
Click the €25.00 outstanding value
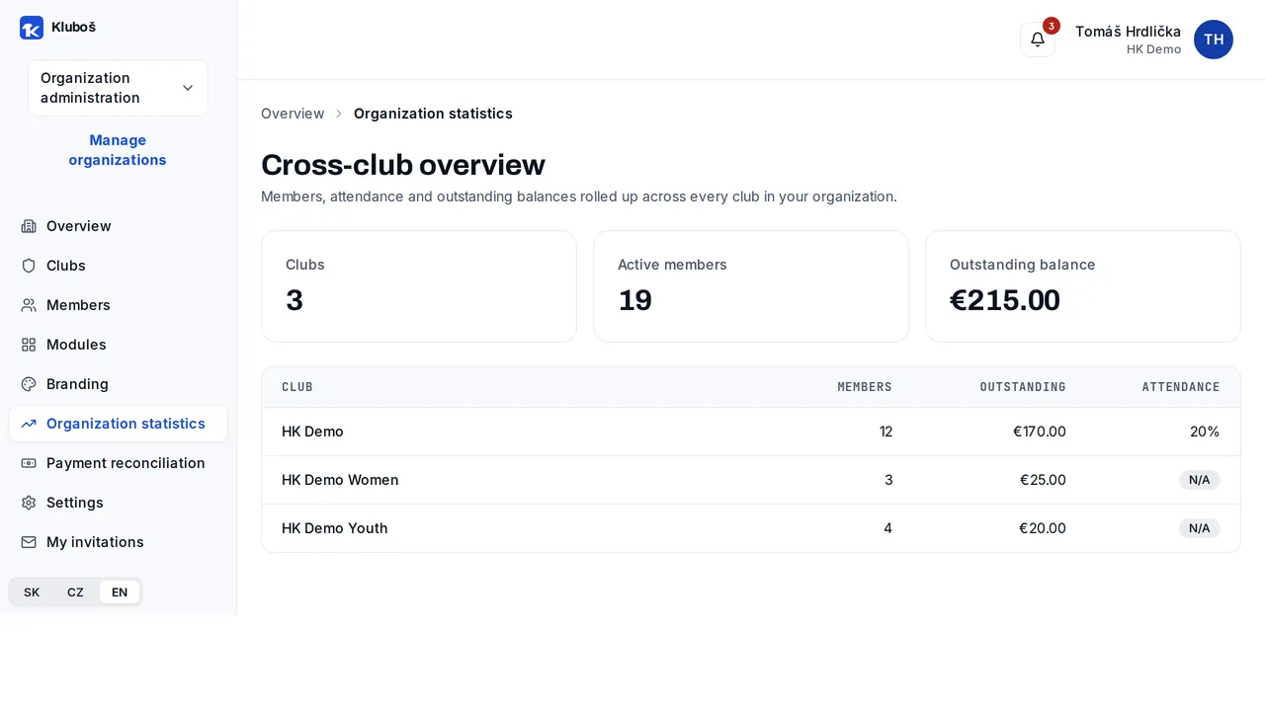coord(1043,480)
